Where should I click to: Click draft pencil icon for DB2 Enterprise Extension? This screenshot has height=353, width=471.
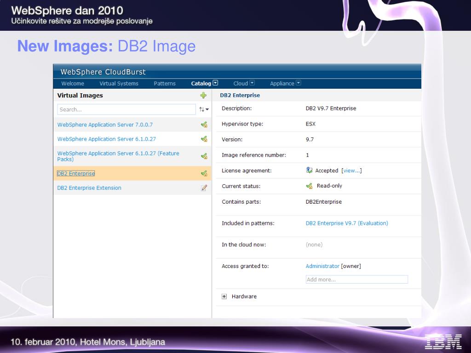(x=204, y=188)
